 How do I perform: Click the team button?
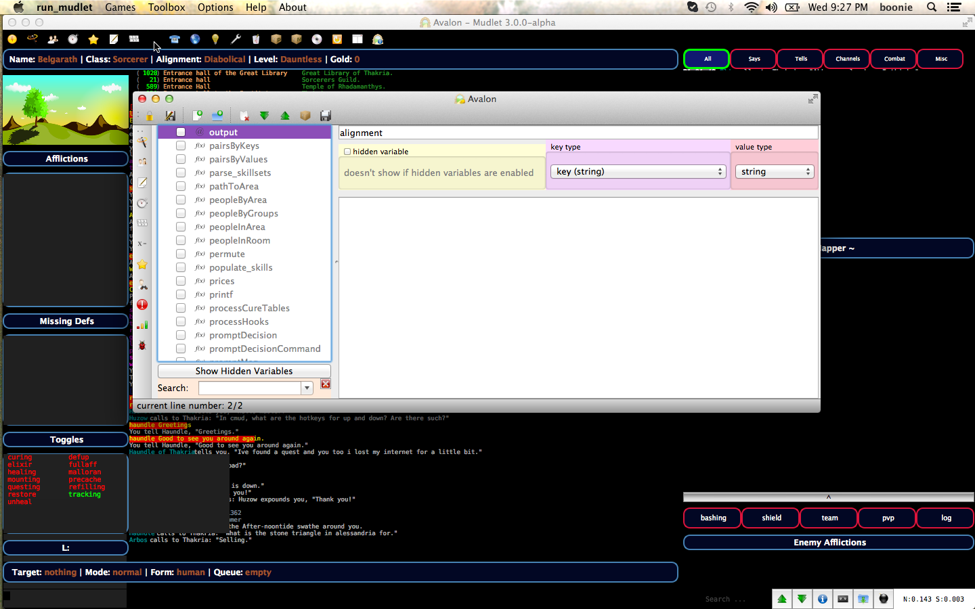click(829, 518)
